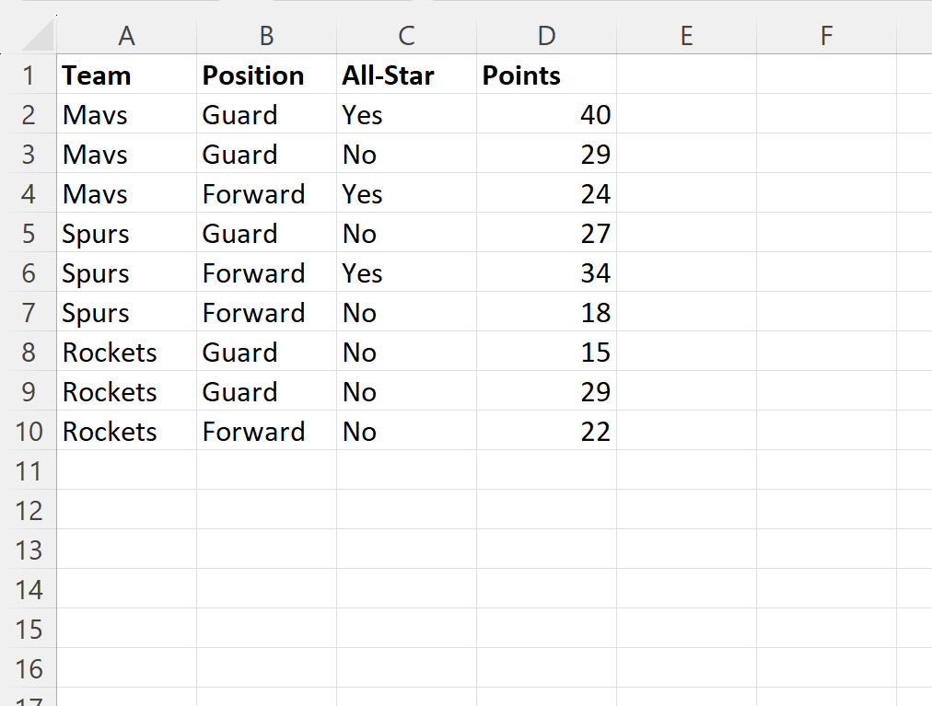This screenshot has width=932, height=706.
Task: Click the Spurs cell in row 5
Action: pyautogui.click(x=126, y=233)
